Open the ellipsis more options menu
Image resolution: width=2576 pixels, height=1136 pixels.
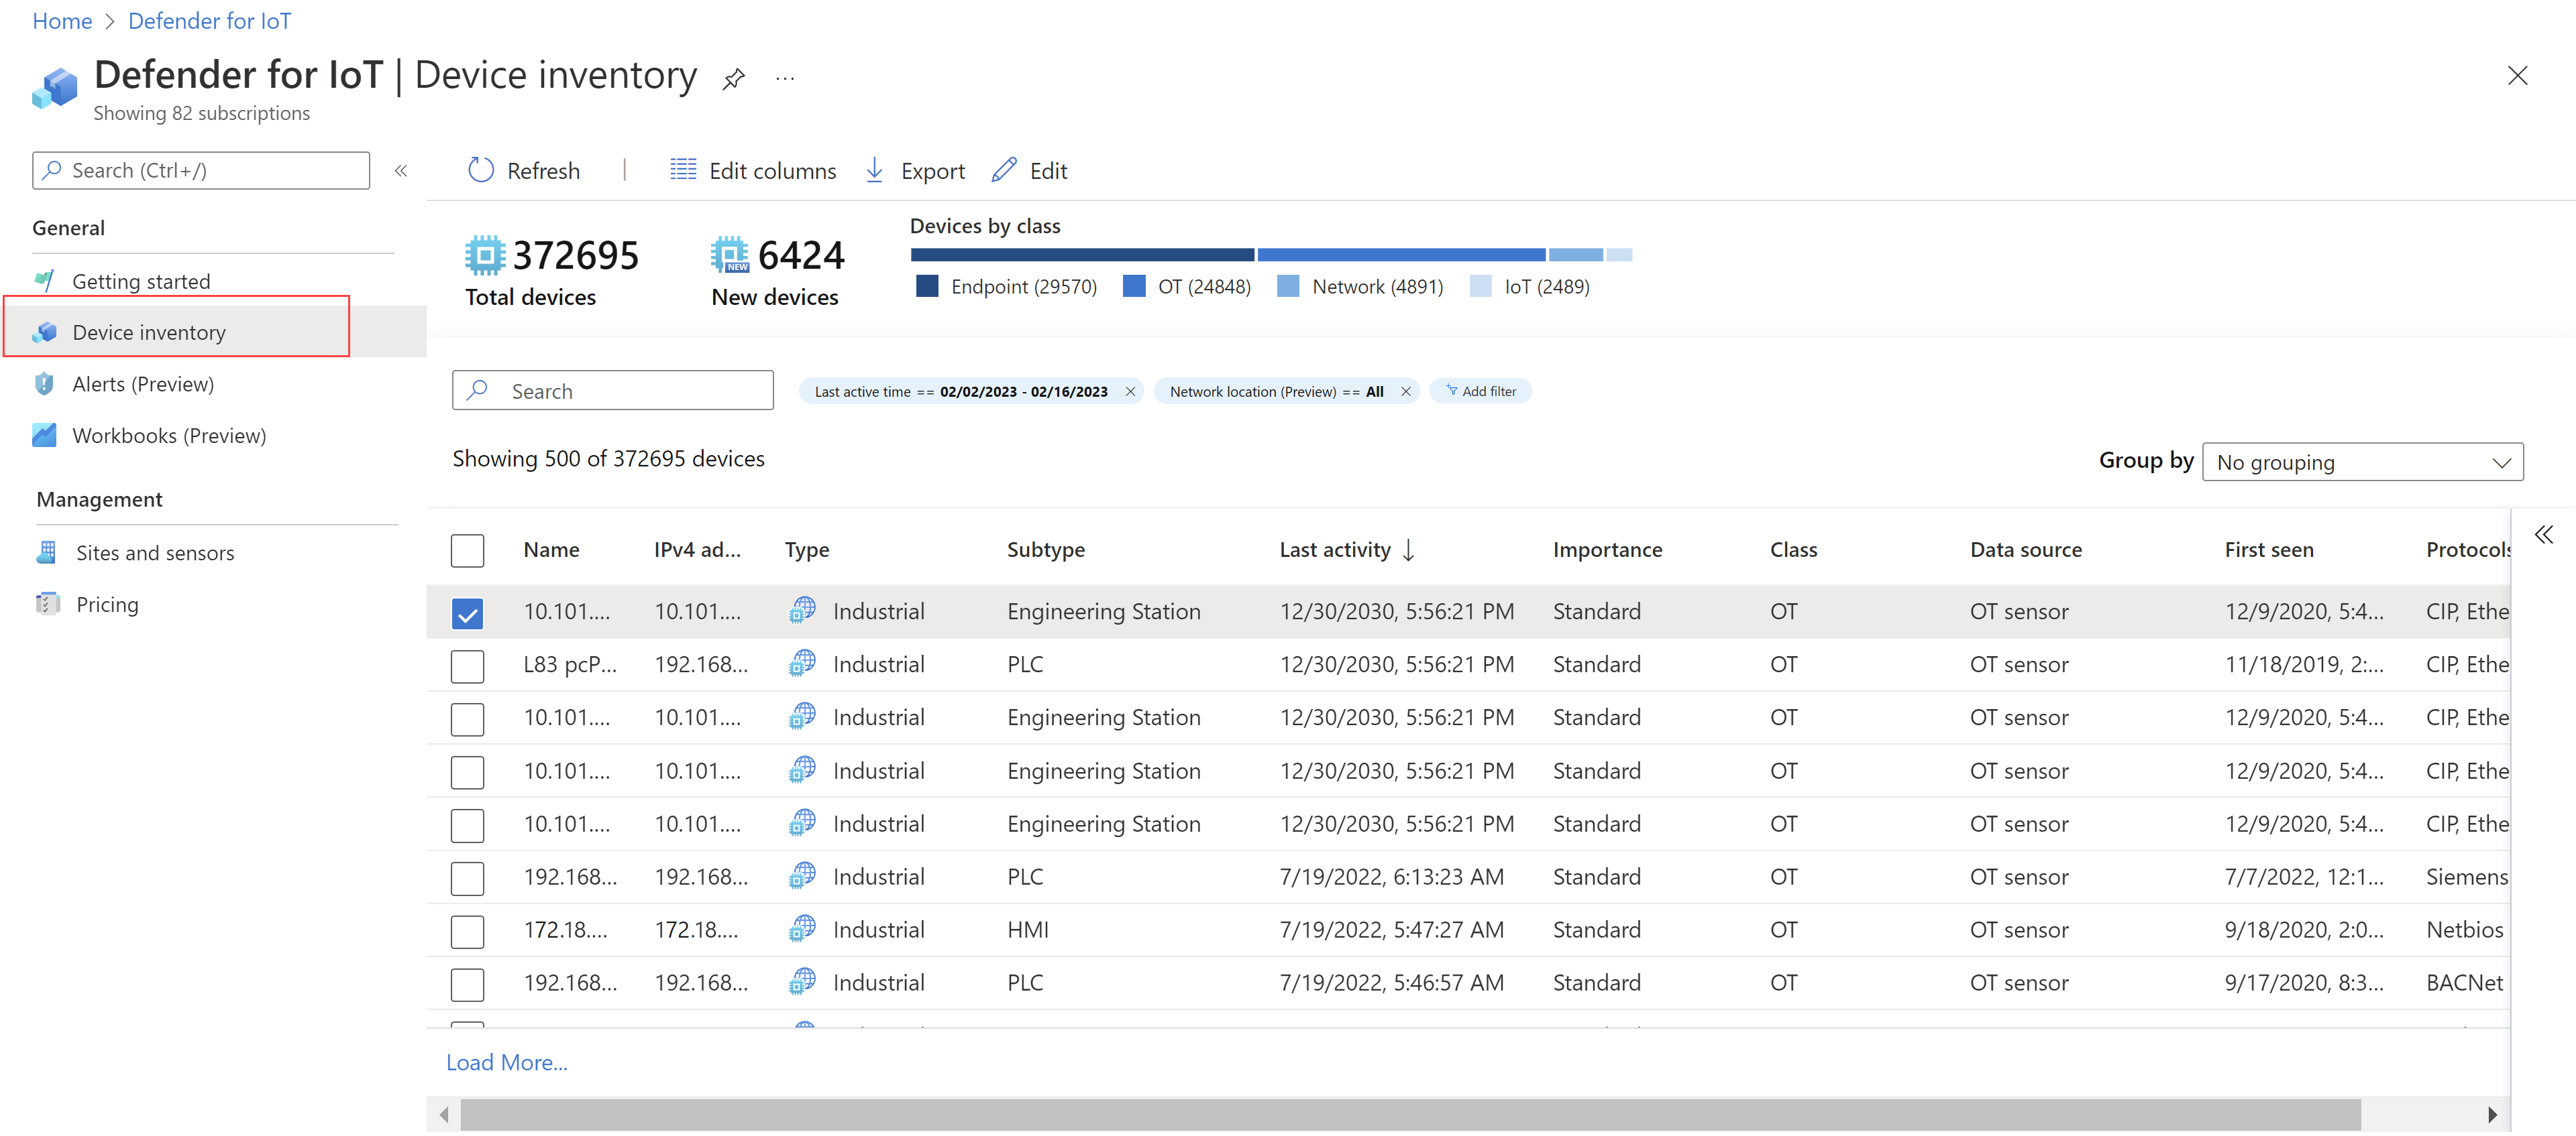pos(785,78)
